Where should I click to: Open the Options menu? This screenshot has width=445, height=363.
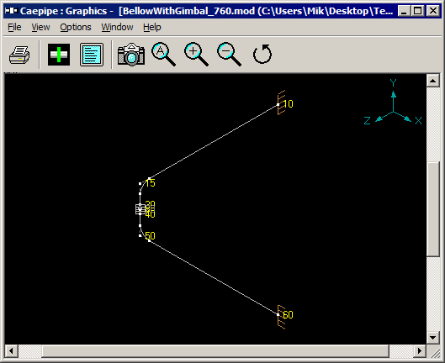pyautogui.click(x=76, y=27)
